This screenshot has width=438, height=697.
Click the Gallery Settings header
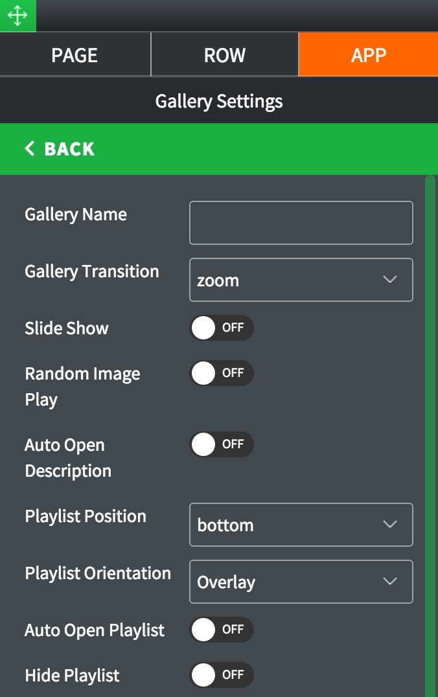(219, 101)
